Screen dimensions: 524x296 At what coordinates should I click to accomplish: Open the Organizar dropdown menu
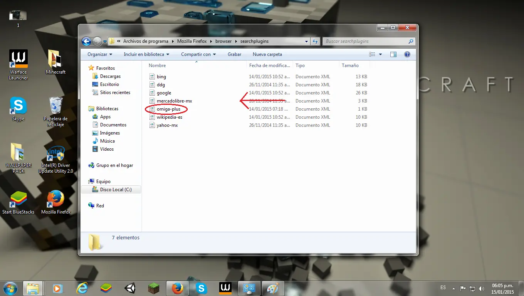(100, 54)
